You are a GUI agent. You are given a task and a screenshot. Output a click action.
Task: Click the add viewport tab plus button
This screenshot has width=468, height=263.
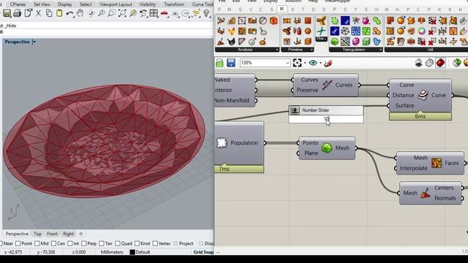click(x=81, y=234)
